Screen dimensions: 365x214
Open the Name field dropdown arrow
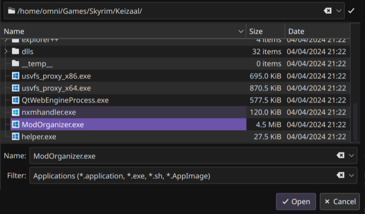pos(351,156)
